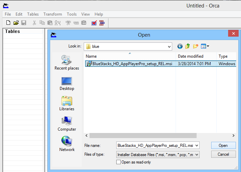
Task: Click the Cut scissors toolbar icon
Action: 34,23
